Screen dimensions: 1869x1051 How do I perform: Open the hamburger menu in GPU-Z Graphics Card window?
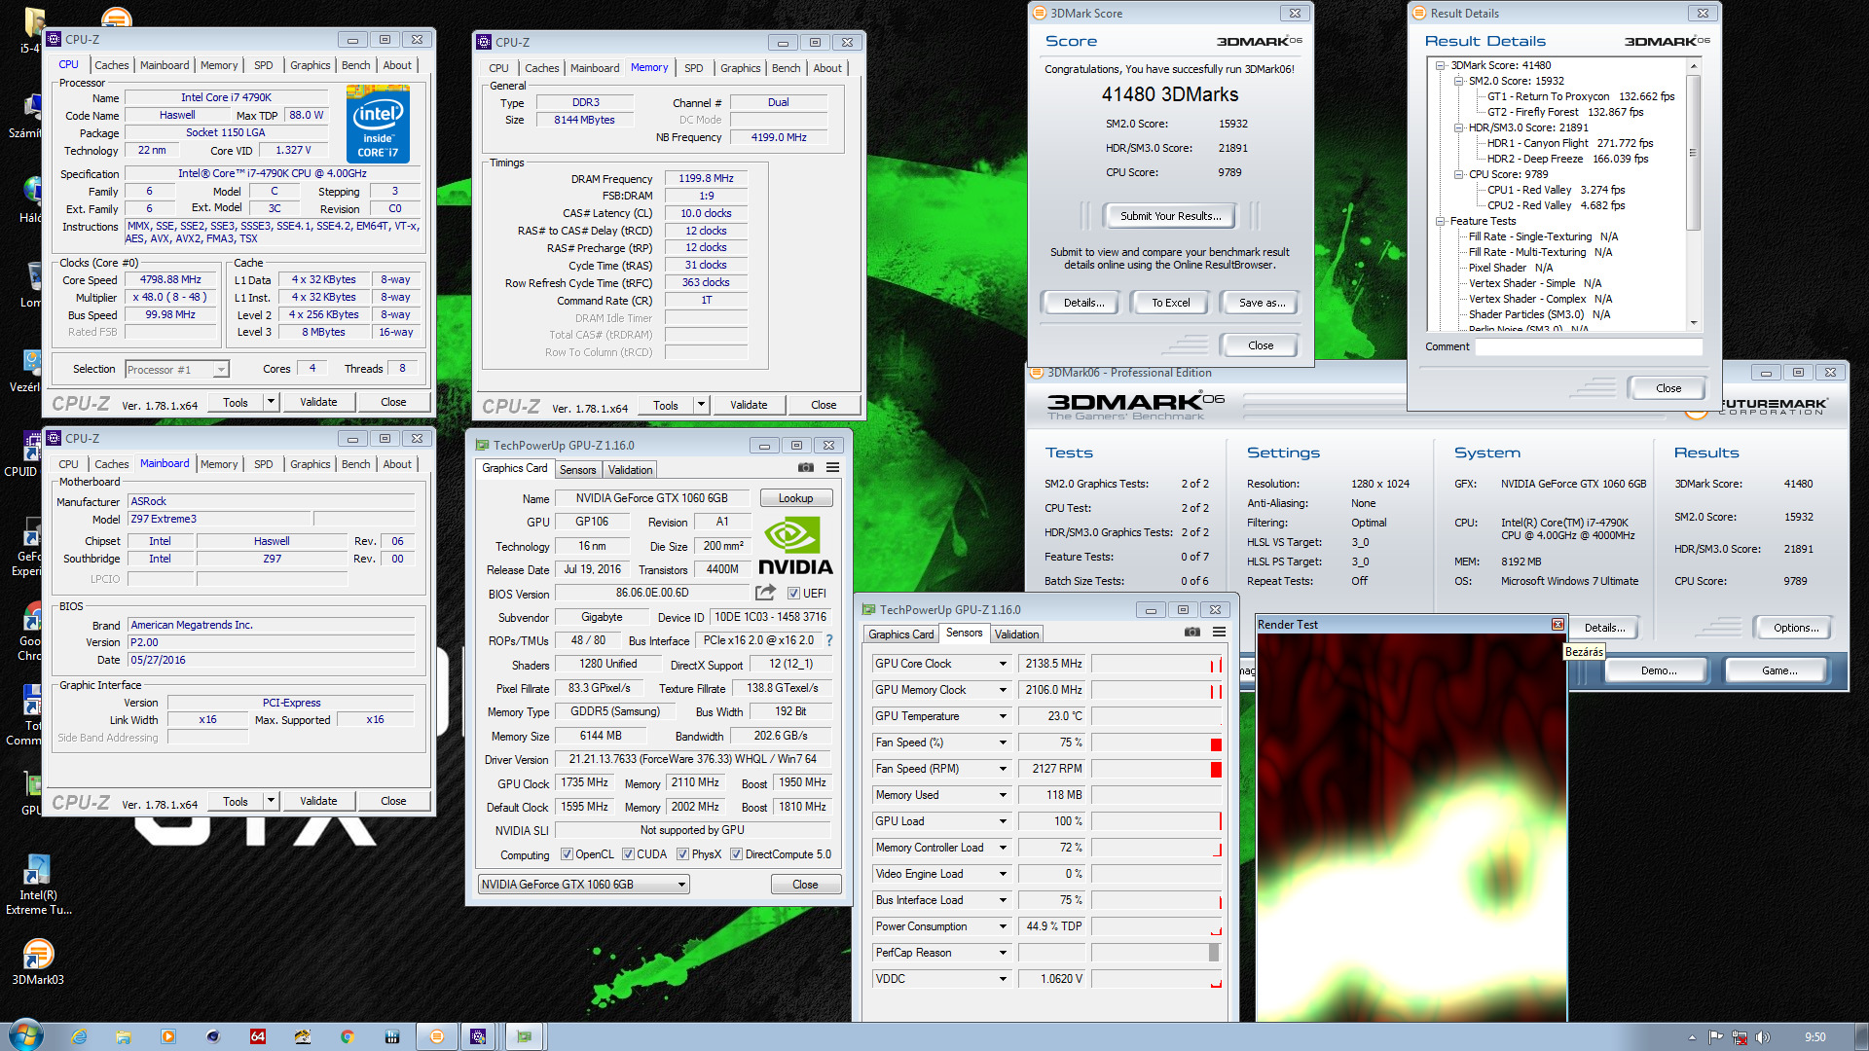pos(832,468)
